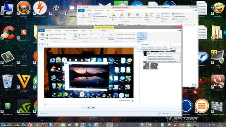226x127 pixels.
Task: Choose the 'Антитряска' stabilization option
Action: (x=154, y=44)
